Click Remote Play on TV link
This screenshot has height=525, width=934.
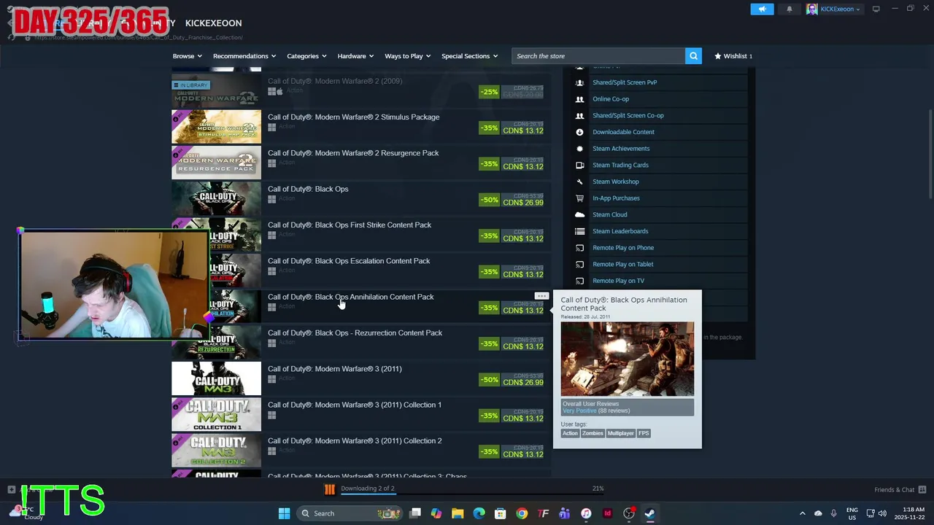[618, 281]
